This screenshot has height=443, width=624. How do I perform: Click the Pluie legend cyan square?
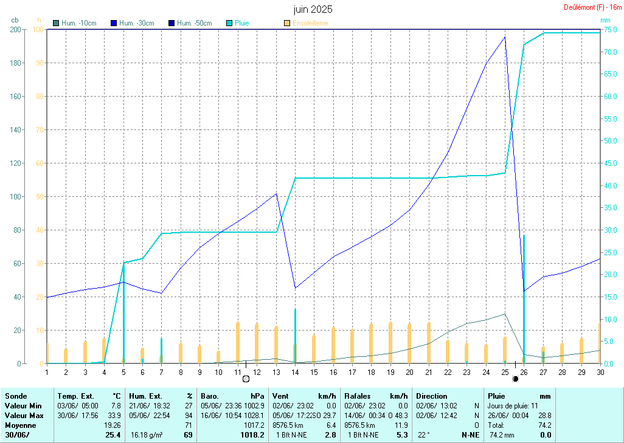tap(229, 23)
